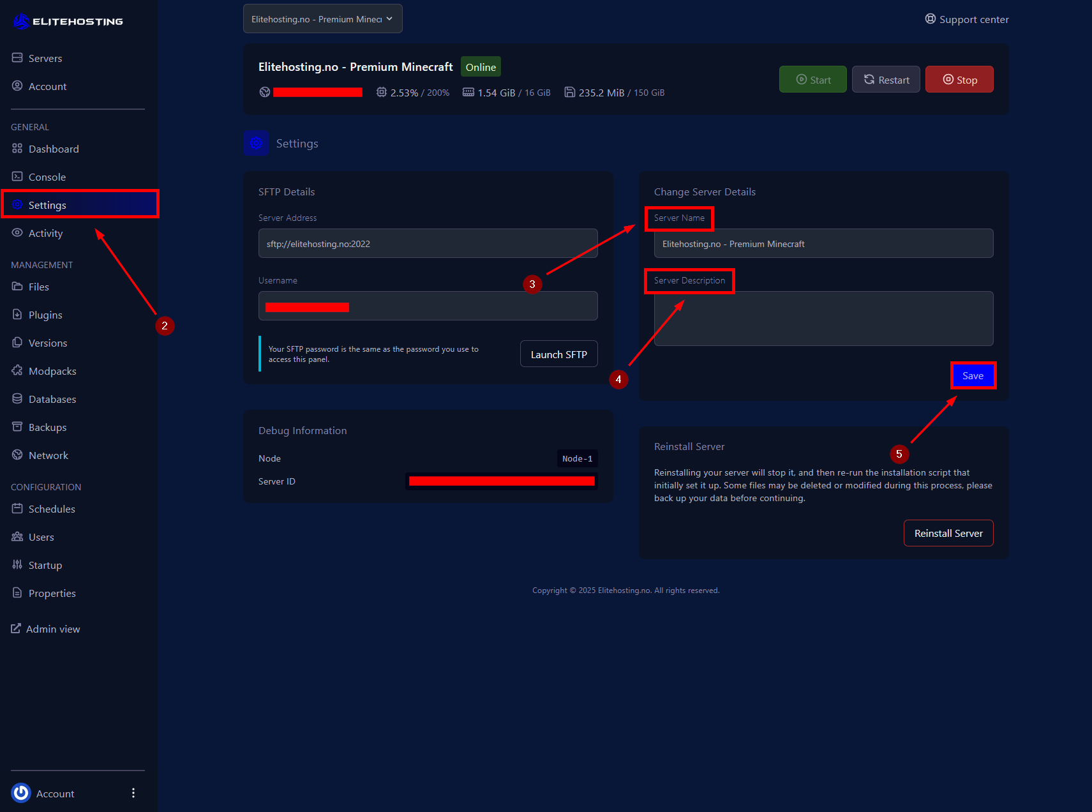Click the Console terminal icon
The width and height of the screenshot is (1092, 812).
(17, 177)
